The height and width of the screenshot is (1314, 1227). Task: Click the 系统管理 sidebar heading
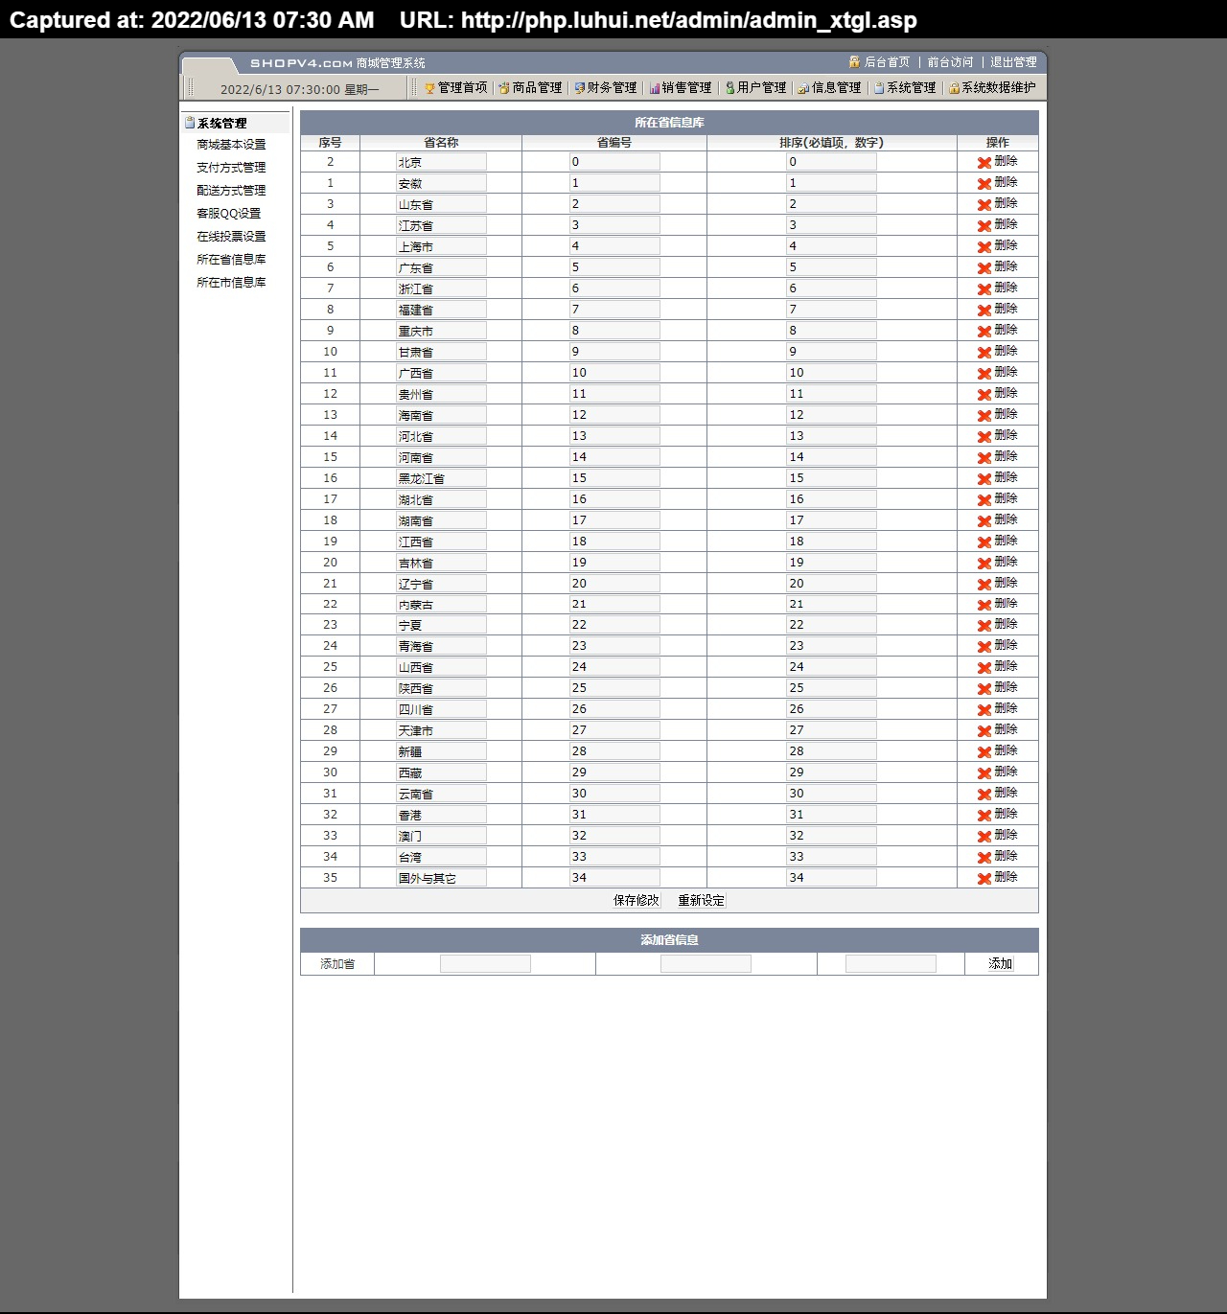(x=221, y=124)
